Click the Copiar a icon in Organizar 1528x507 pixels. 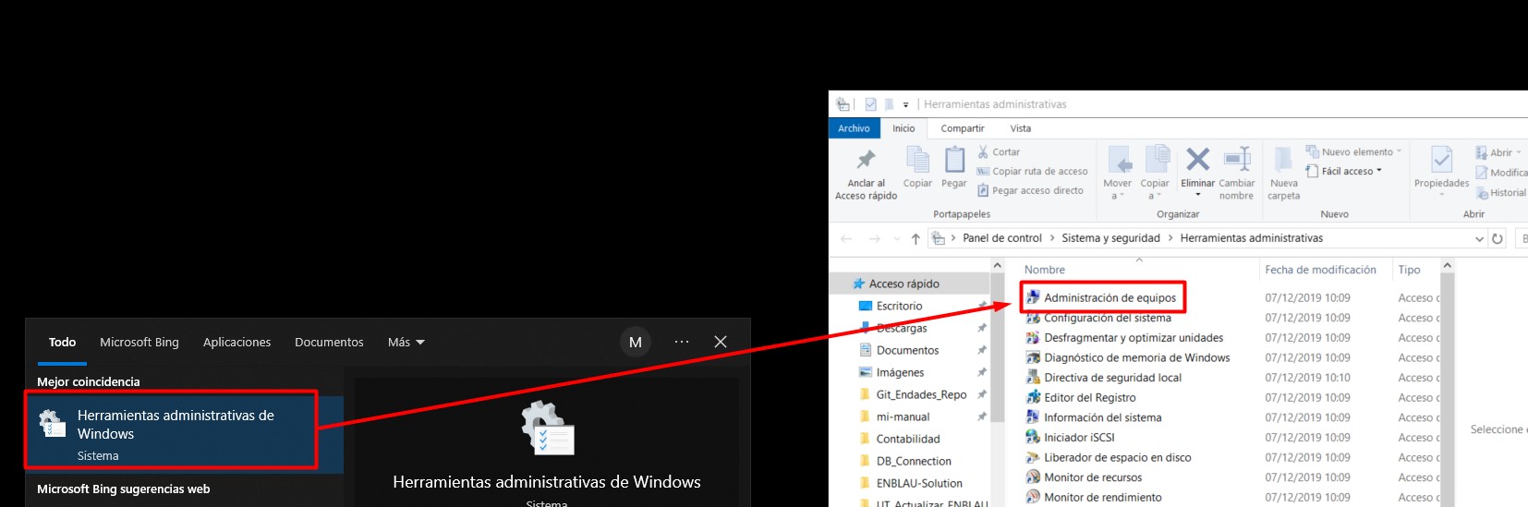pos(1157,160)
